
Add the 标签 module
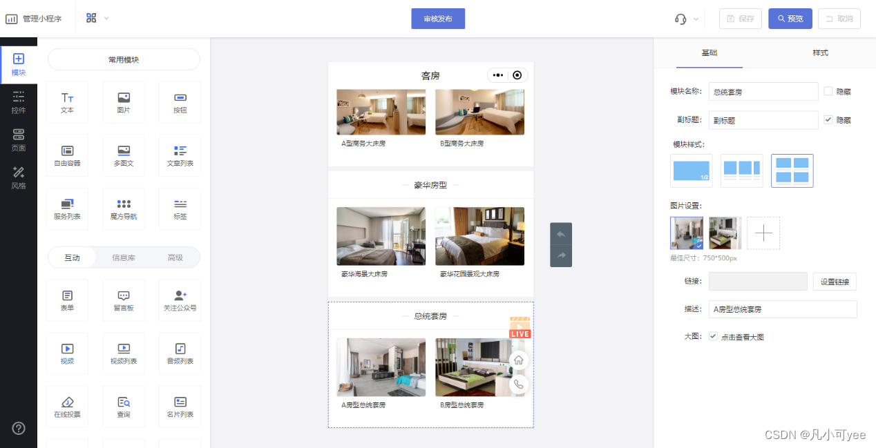click(180, 208)
